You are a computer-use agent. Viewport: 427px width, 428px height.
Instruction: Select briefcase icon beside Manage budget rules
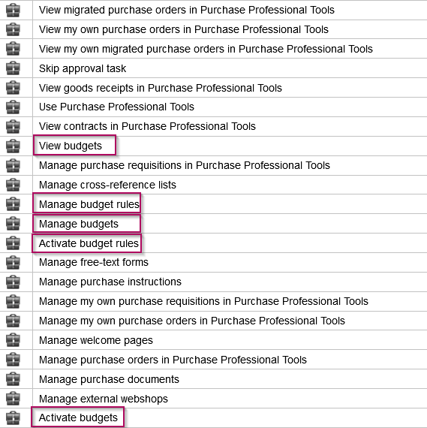click(x=13, y=204)
